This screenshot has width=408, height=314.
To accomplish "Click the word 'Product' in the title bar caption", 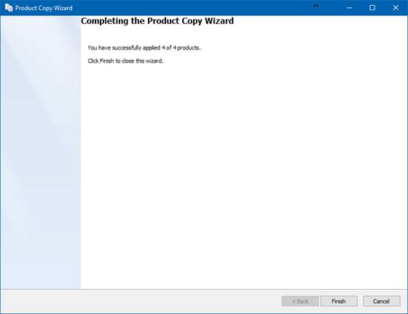I will tap(25, 8).
